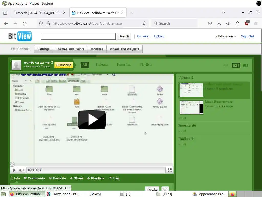This screenshot has width=262, height=197.
Task: Open the first upload thumbnail
Action: 191,90
